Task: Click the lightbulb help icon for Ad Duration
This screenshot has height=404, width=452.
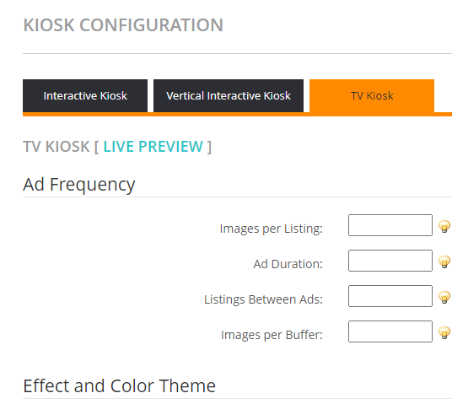Action: [444, 261]
